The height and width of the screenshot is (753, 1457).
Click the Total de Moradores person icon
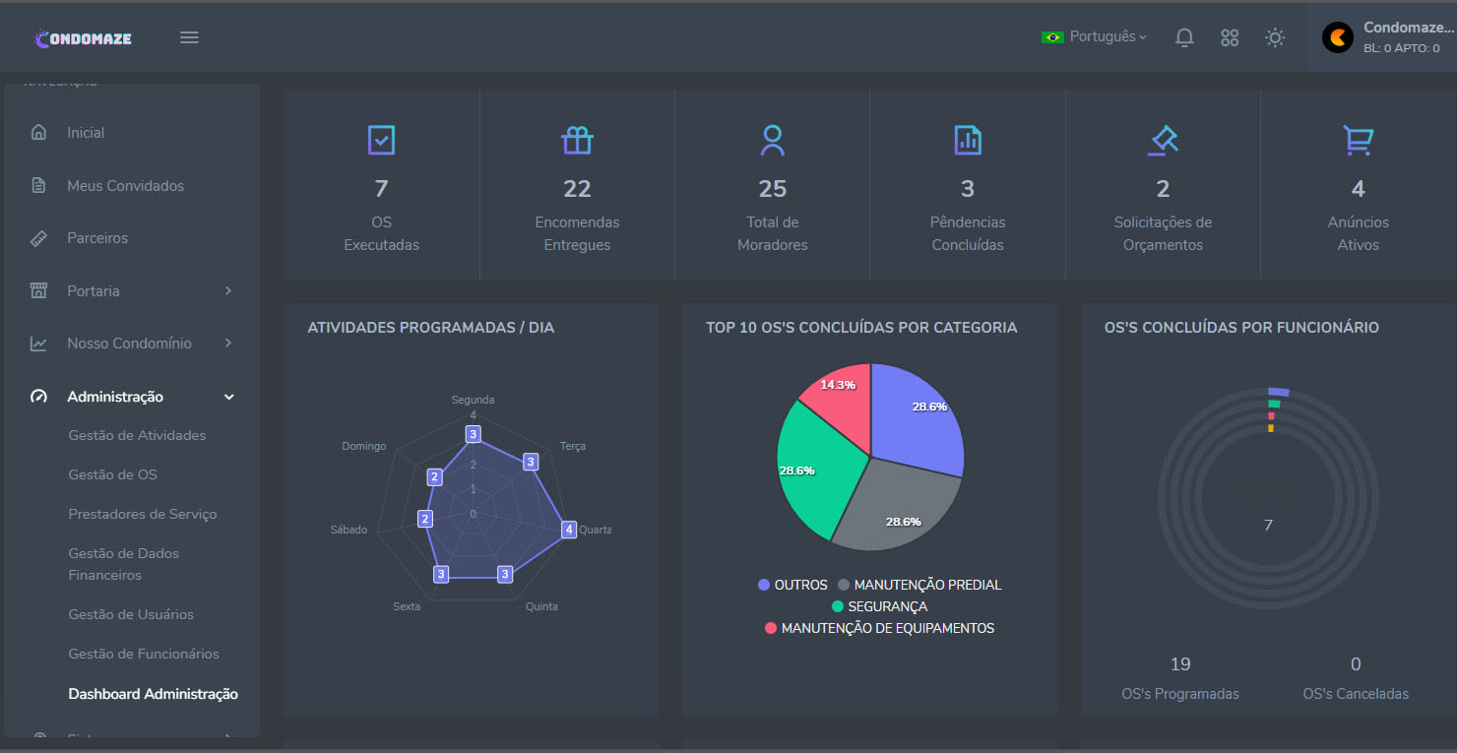(x=773, y=140)
